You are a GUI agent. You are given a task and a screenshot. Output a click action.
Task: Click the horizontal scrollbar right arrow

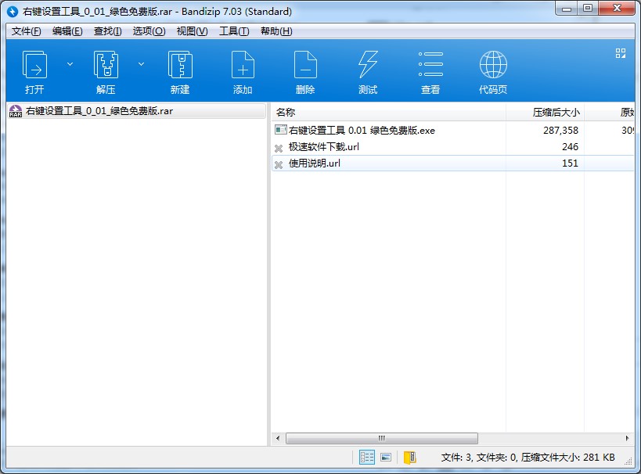(628, 439)
